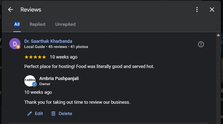
Task: Click the owner reply thank-you text
Action: coord(77,102)
